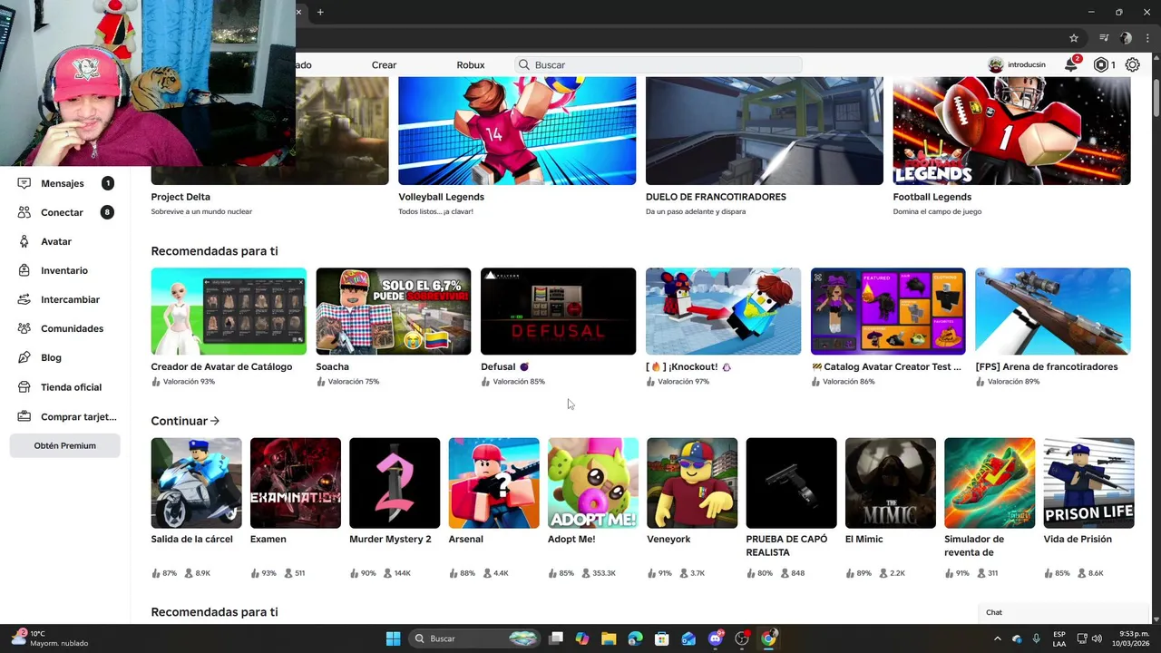The height and width of the screenshot is (653, 1161).
Task: Click the magnifier icon in the Roblox search
Action: point(524,65)
